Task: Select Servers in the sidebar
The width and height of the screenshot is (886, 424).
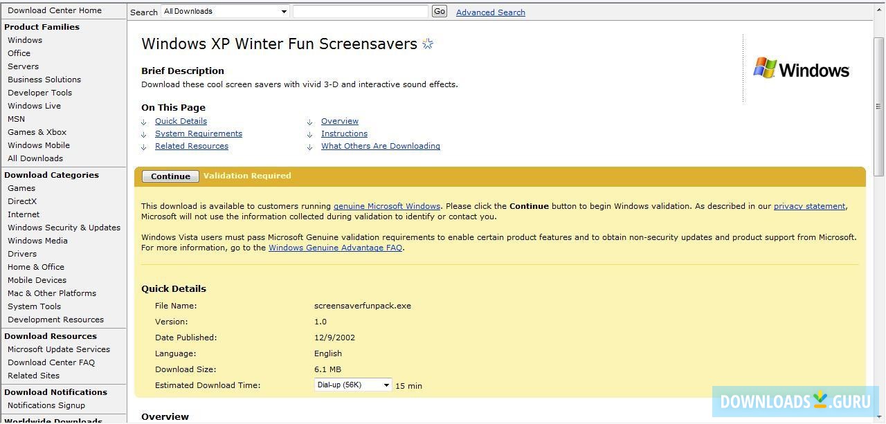Action: tap(23, 66)
